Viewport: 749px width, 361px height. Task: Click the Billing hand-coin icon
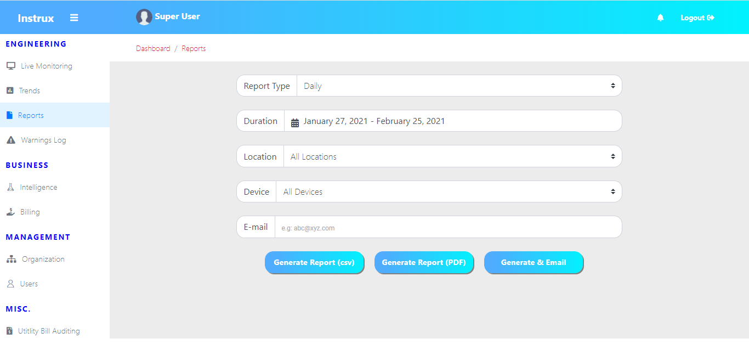coord(10,212)
